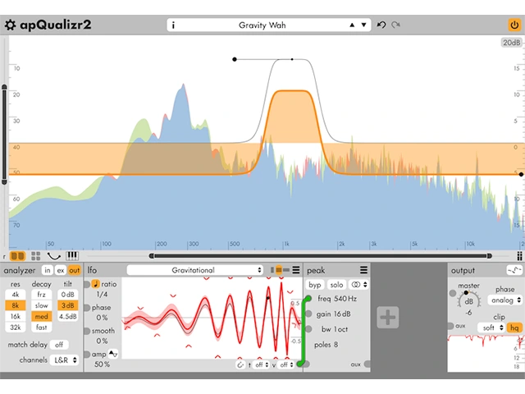Viewport: 525px width, 394px height.
Task: Click the peak bw 1 oct value
Action: 341,330
